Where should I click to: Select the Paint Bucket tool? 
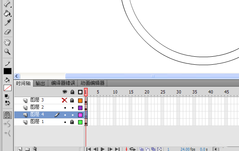[x=7, y=14]
